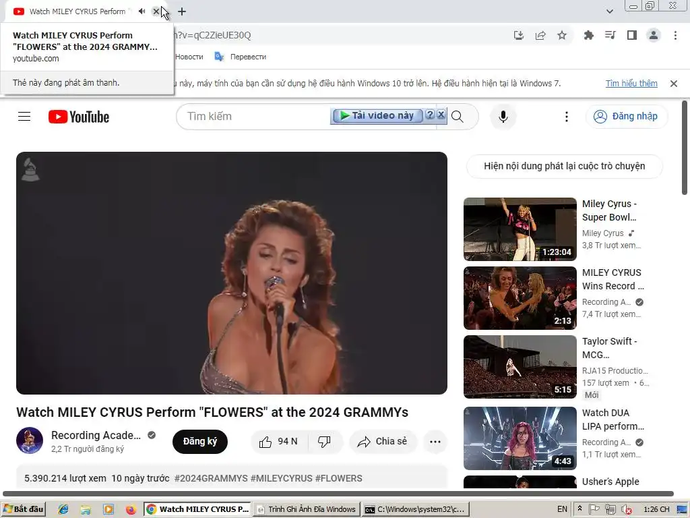Click the 1:26 CH taskbar clock

click(x=656, y=509)
